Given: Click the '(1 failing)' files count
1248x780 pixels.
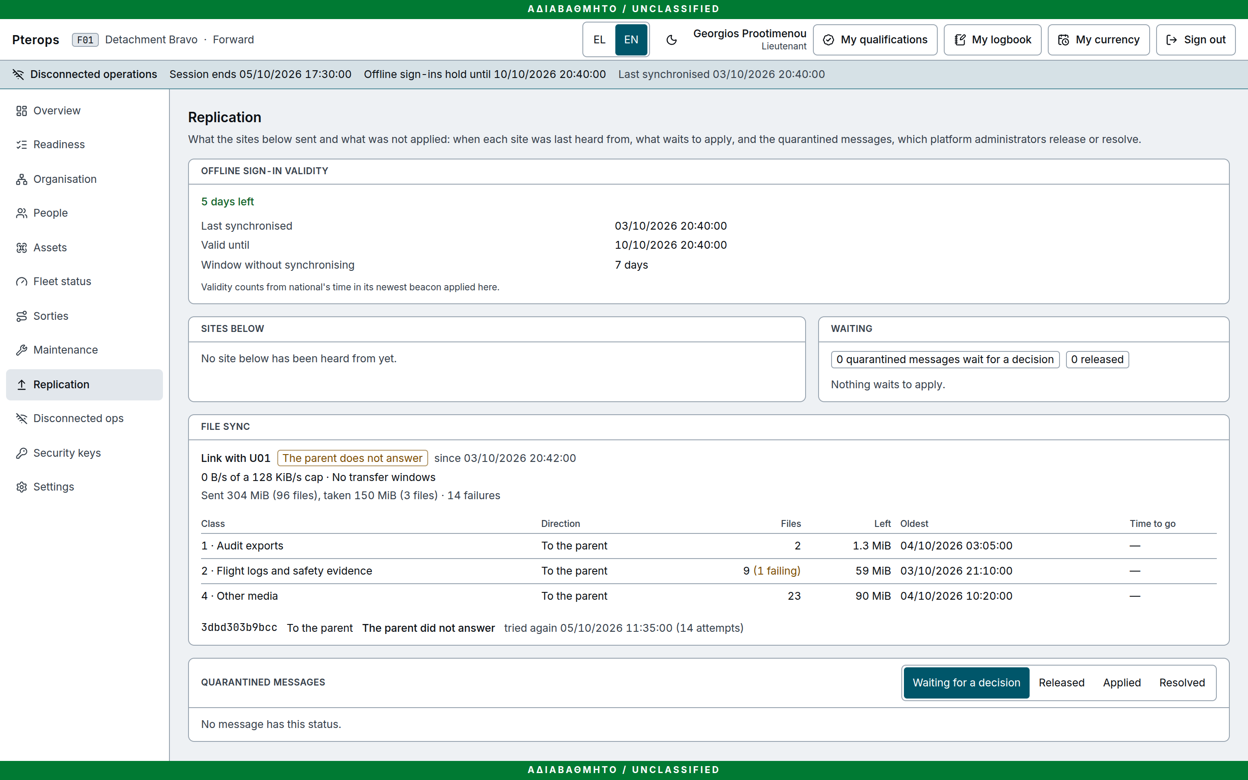Looking at the screenshot, I should click(777, 571).
